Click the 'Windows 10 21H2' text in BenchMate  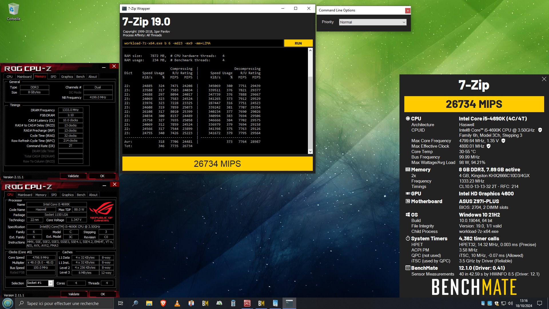coord(480,215)
